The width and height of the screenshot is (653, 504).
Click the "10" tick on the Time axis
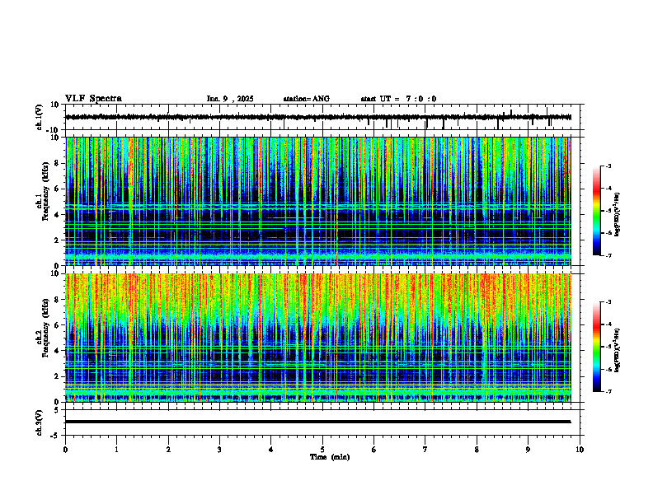(x=580, y=450)
